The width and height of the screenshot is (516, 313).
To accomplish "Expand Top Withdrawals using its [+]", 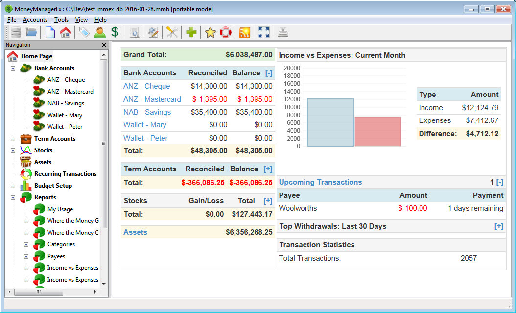I will 499,226.
